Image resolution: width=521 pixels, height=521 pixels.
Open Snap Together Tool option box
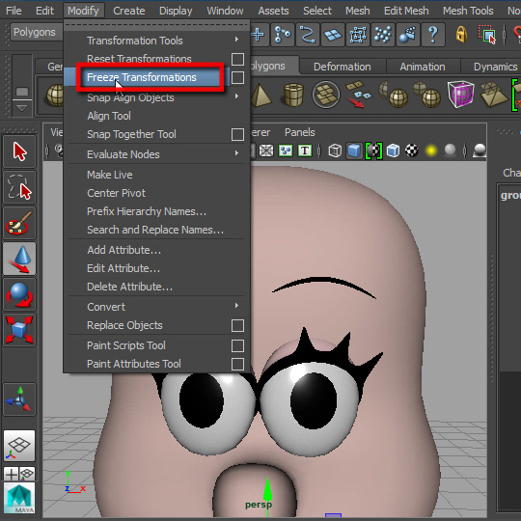237,134
